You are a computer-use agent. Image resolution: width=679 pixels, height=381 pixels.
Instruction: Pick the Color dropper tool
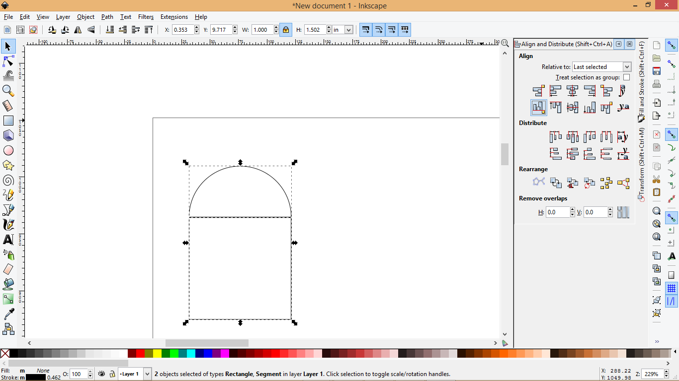tap(8, 314)
